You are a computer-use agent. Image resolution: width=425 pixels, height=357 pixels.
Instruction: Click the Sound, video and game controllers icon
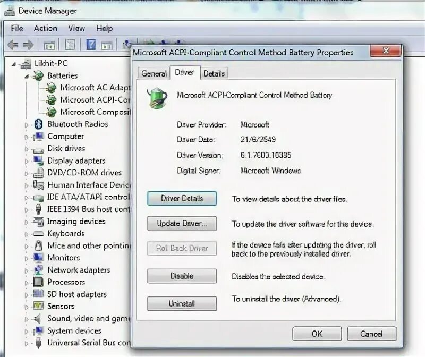[x=37, y=319]
